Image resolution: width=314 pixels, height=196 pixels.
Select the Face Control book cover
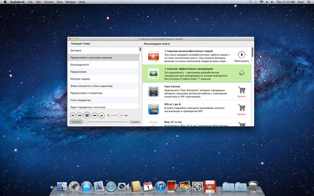pyautogui.click(x=153, y=91)
